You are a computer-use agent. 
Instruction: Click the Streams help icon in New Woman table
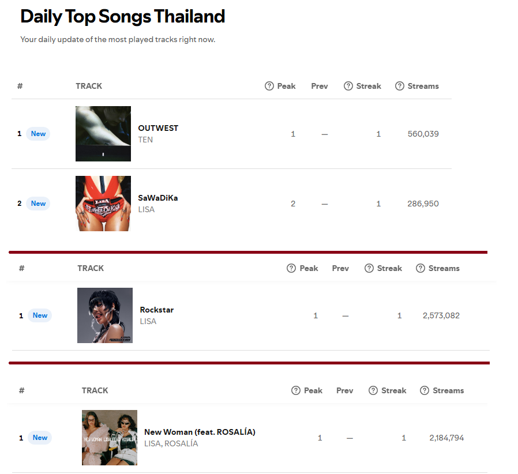click(425, 390)
